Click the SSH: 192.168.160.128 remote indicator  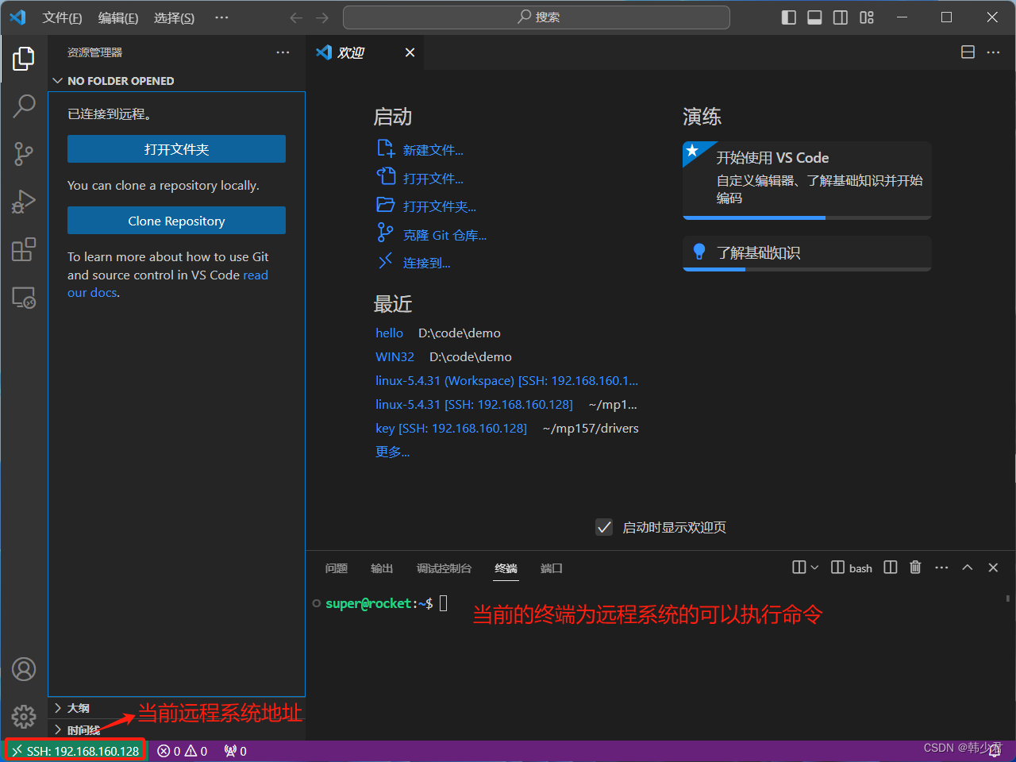click(x=75, y=751)
